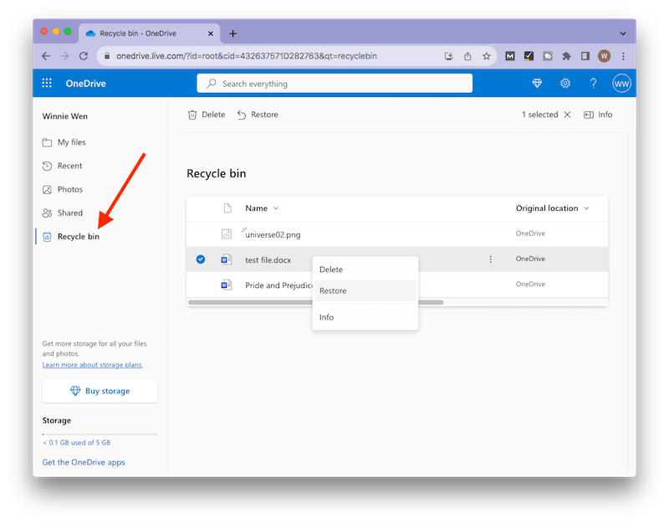669x524 pixels.
Task: Open Get the OneDrive apps link
Action: click(x=84, y=462)
